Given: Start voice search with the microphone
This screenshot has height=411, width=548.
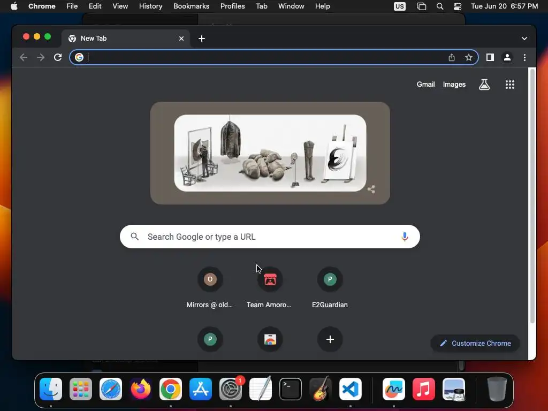Looking at the screenshot, I should pyautogui.click(x=405, y=237).
